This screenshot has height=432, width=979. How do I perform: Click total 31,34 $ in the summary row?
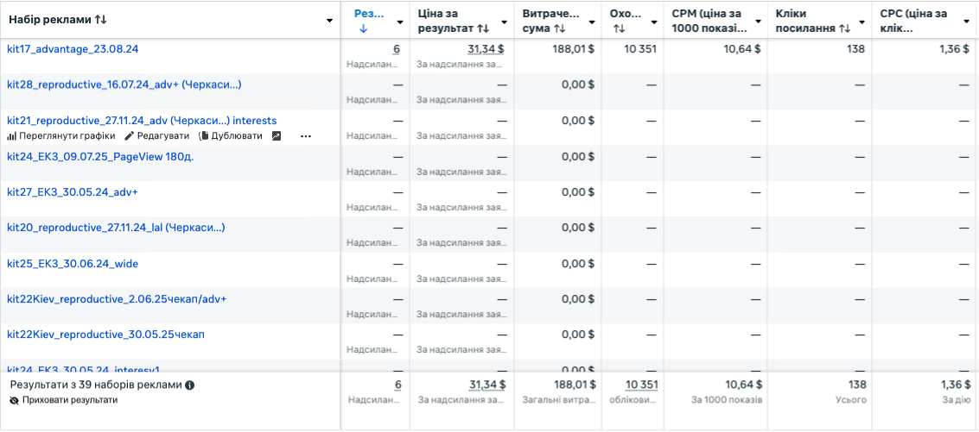point(487,385)
